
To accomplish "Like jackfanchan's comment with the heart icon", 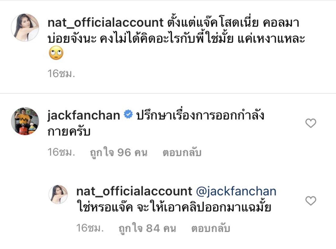I will 311,123.
